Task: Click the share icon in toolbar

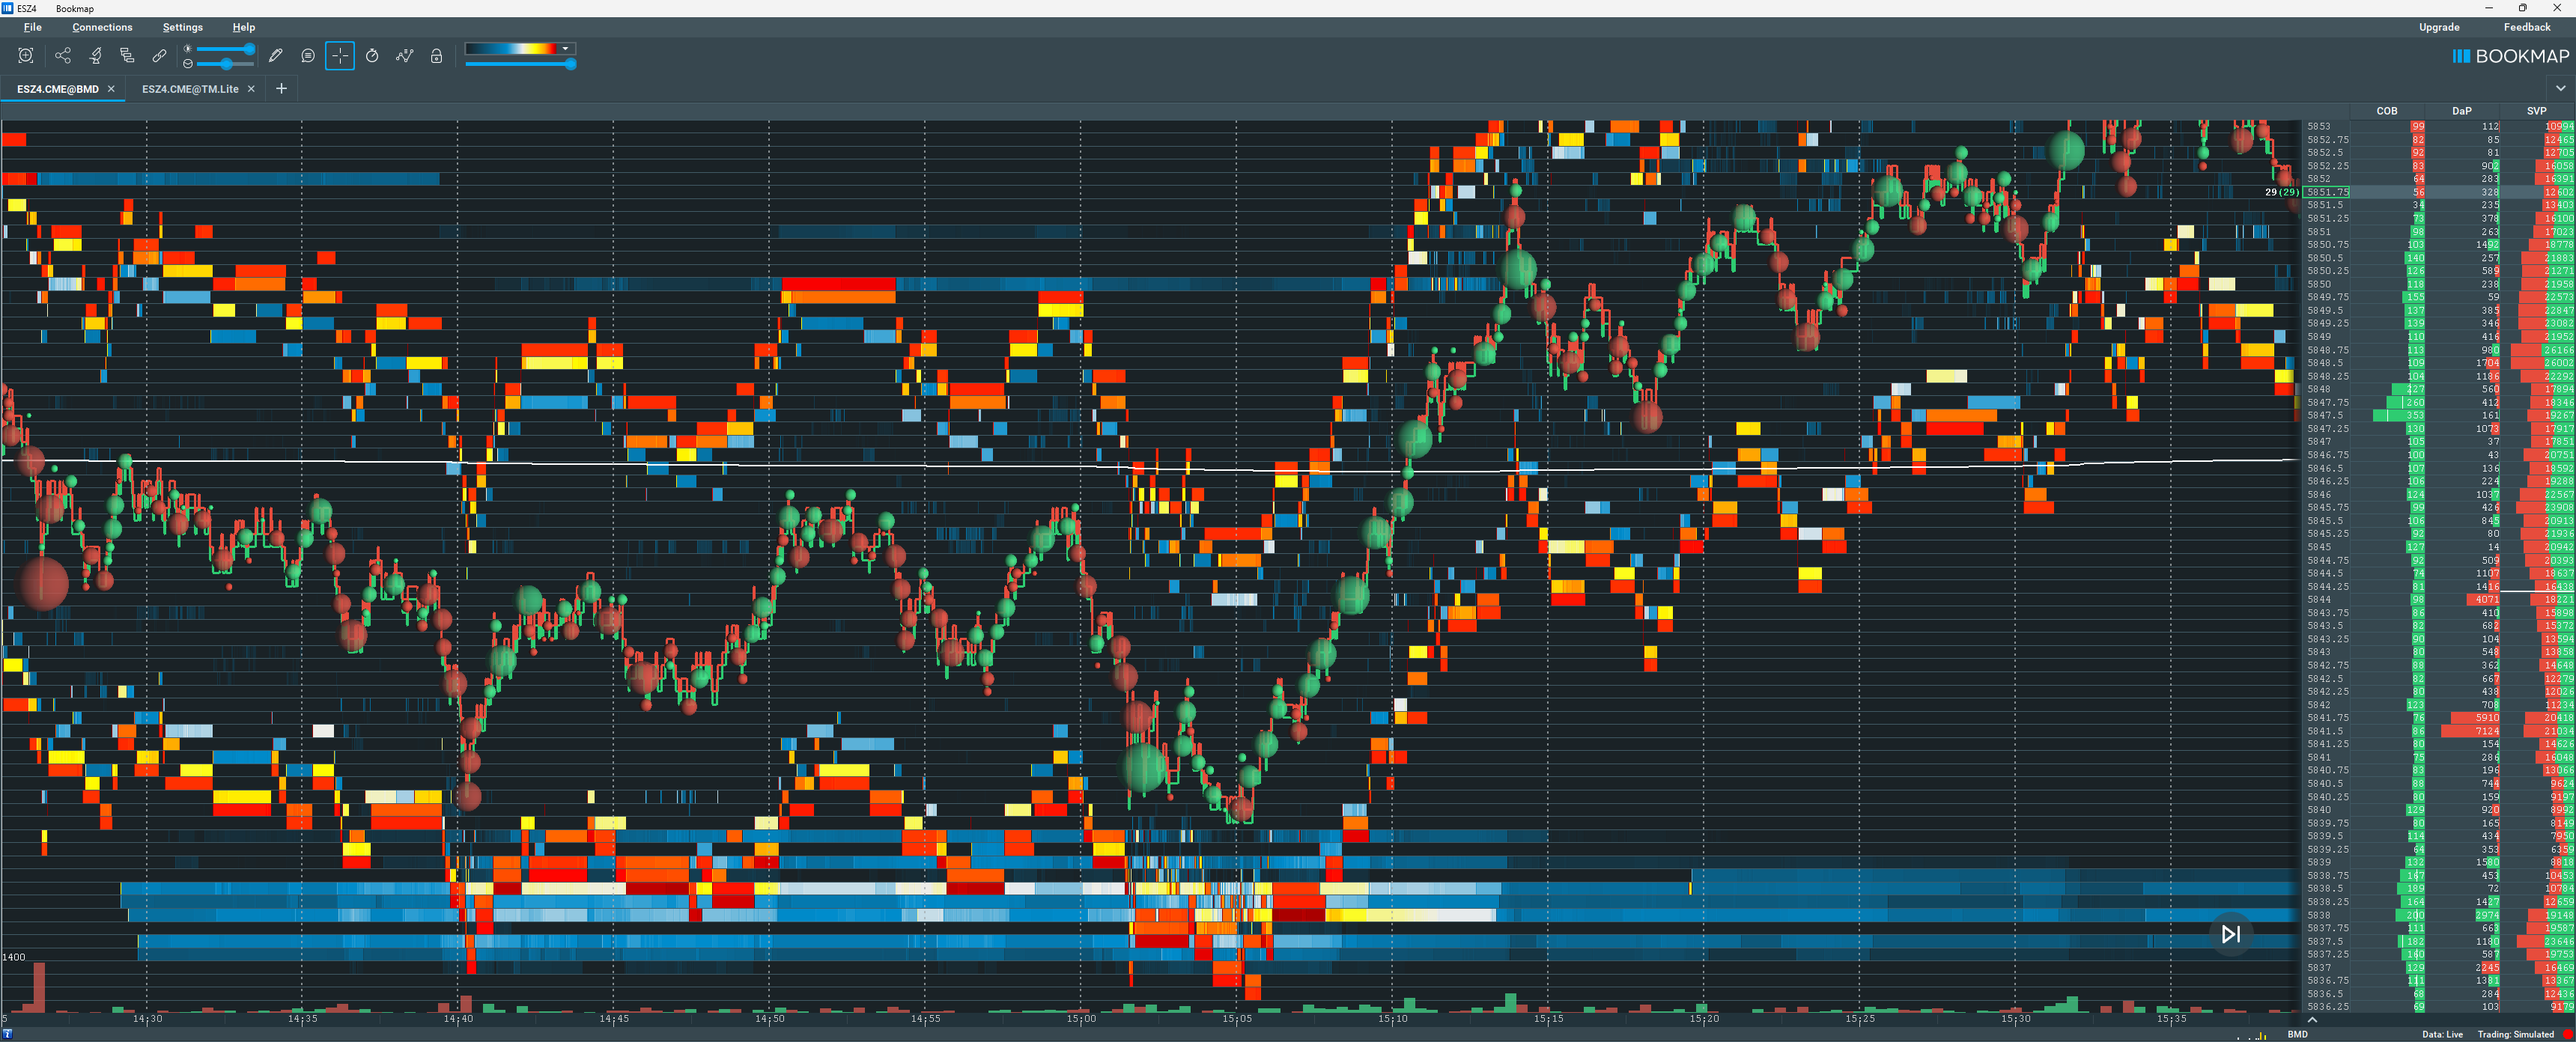Action: point(63,56)
